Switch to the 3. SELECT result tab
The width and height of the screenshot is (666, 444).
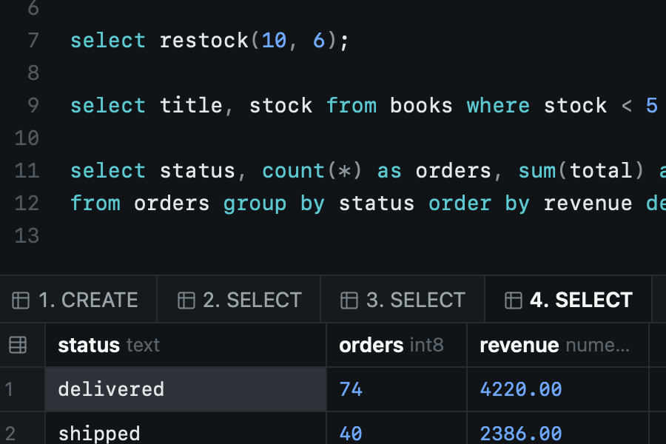click(403, 300)
